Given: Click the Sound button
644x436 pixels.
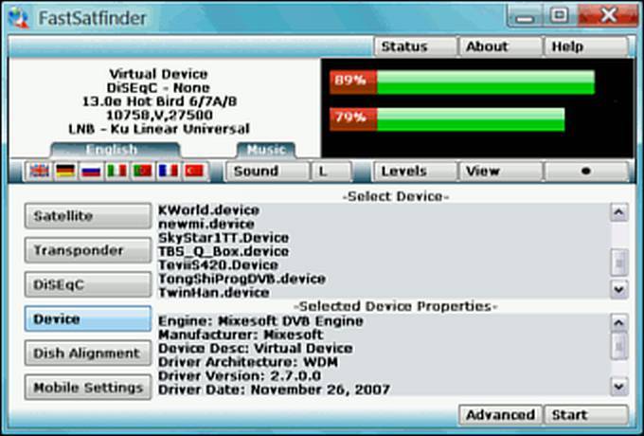Looking at the screenshot, I should click(x=267, y=171).
